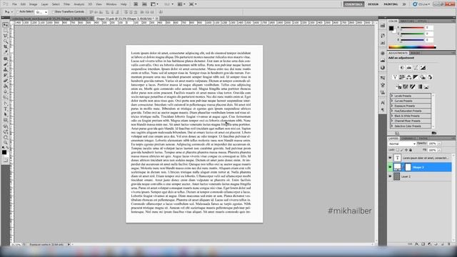The width and height of the screenshot is (457, 257).
Task: Add a Brightness/Contrast adjustment
Action: (402, 68)
